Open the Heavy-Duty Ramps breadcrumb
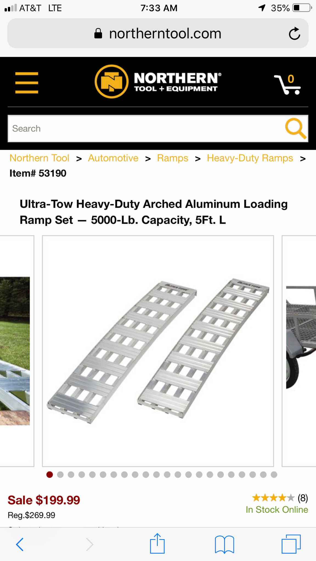 tap(250, 158)
